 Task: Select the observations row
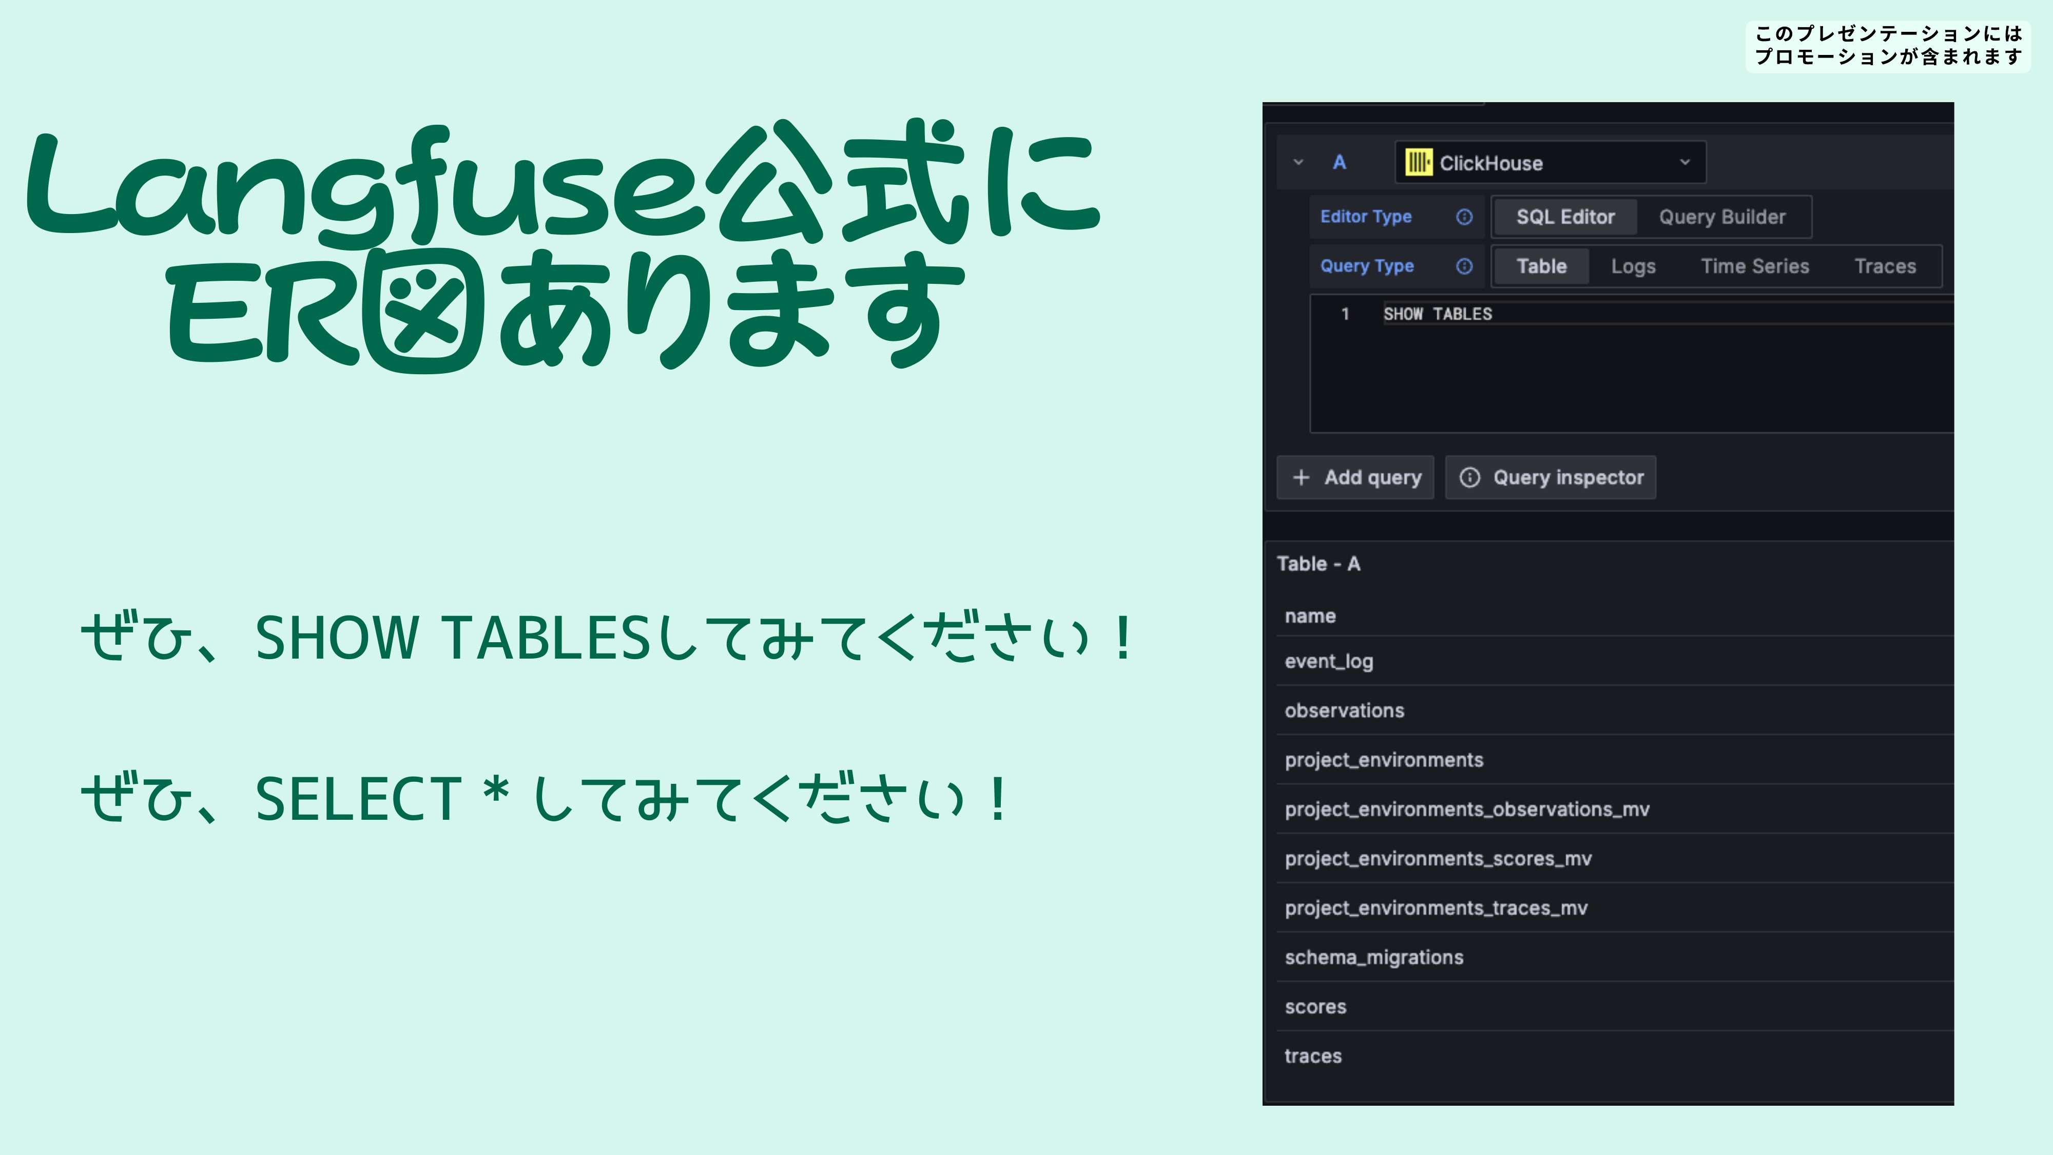tap(1615, 711)
